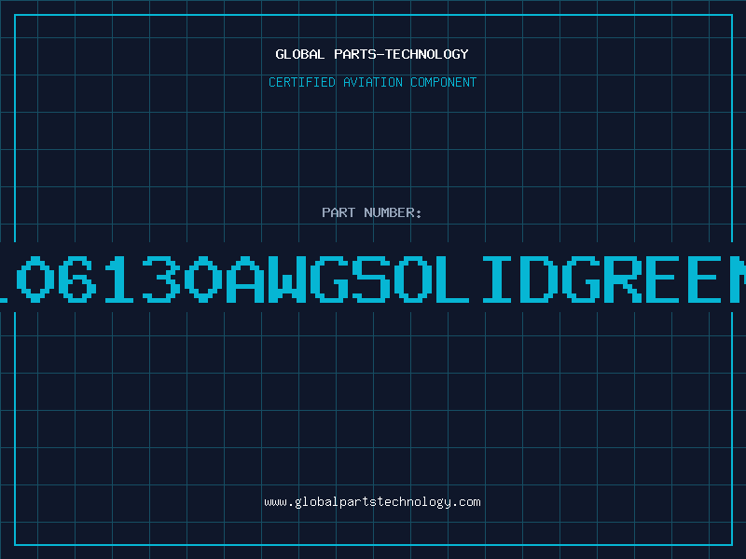Click the PART NUMBER: label

[372, 212]
